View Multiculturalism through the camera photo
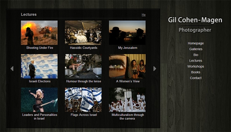The image size is (231, 132). 127,100
